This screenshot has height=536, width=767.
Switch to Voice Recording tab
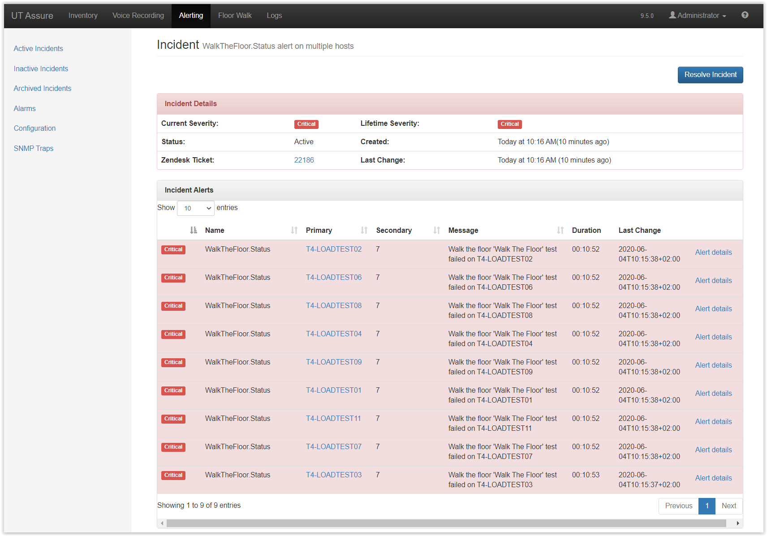click(138, 15)
